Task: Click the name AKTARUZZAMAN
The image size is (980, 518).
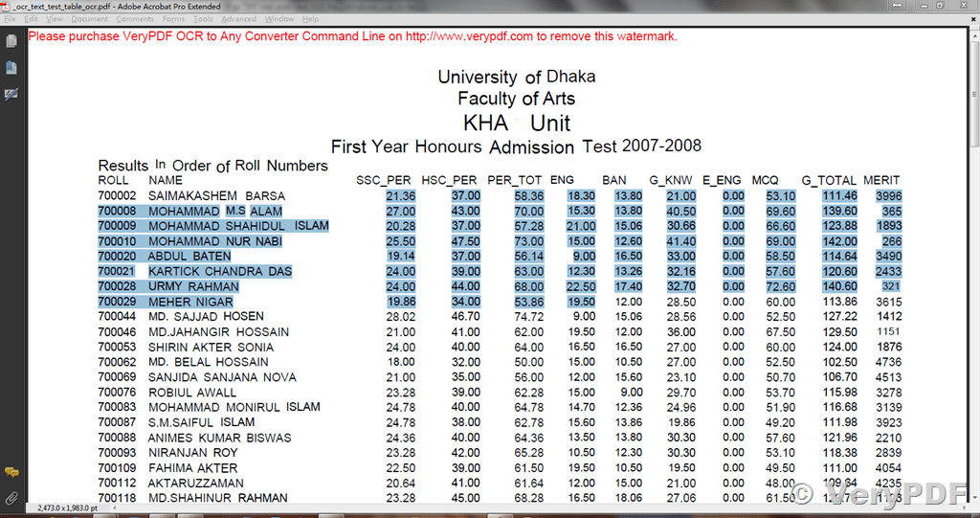Action: (195, 483)
